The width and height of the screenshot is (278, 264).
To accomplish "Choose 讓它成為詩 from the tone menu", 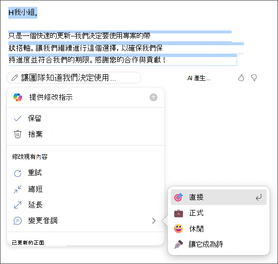I will tap(218, 244).
